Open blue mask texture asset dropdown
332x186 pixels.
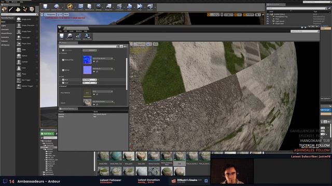coord(103,58)
